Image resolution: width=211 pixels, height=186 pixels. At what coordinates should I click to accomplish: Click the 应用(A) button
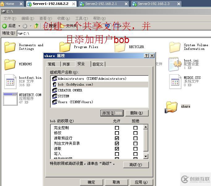point(141,182)
